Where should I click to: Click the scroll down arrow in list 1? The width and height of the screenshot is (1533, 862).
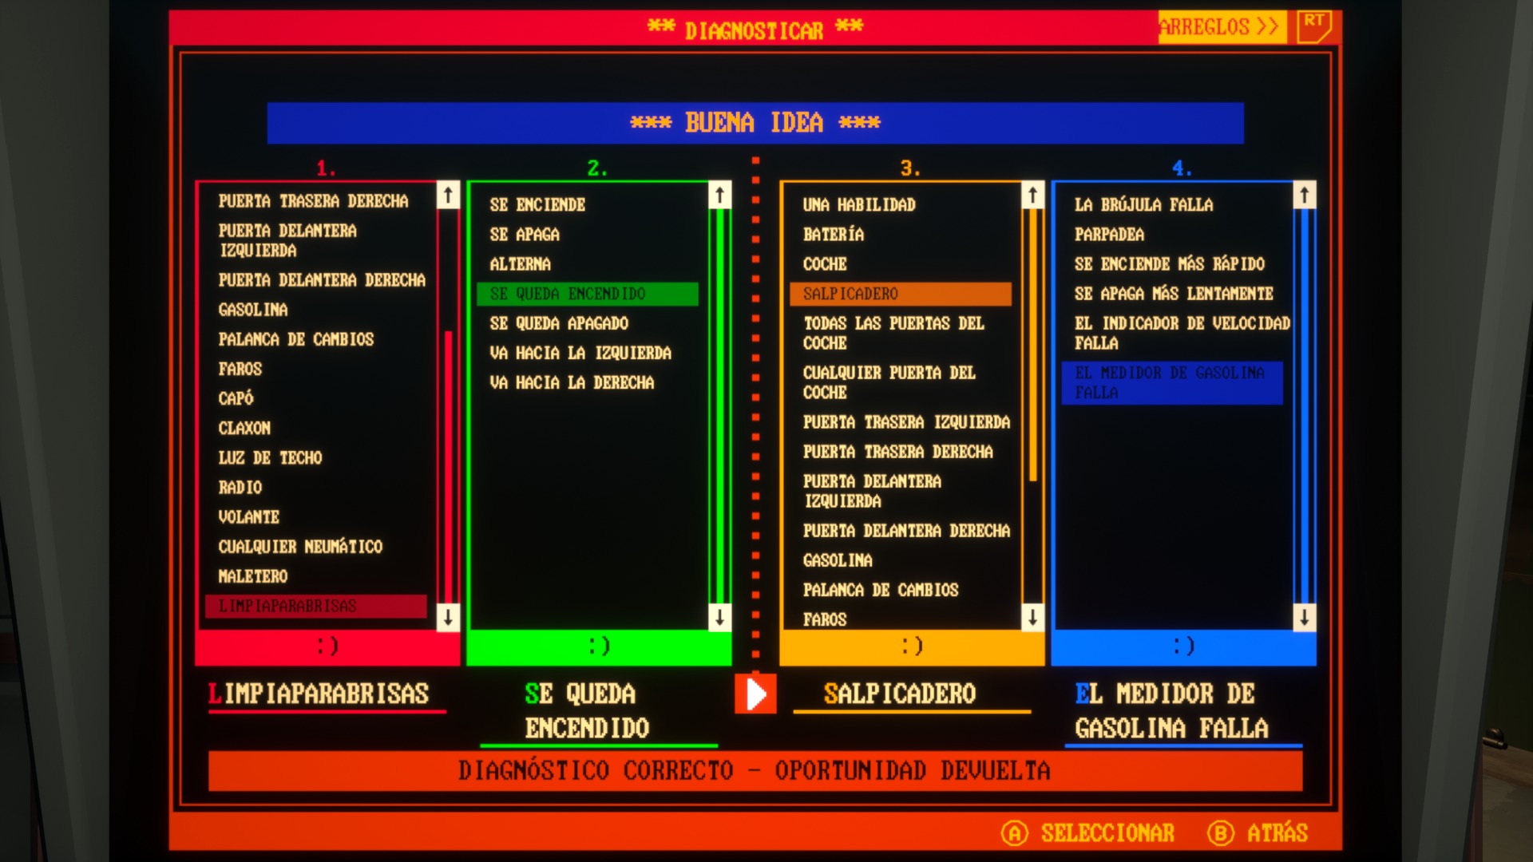(448, 616)
